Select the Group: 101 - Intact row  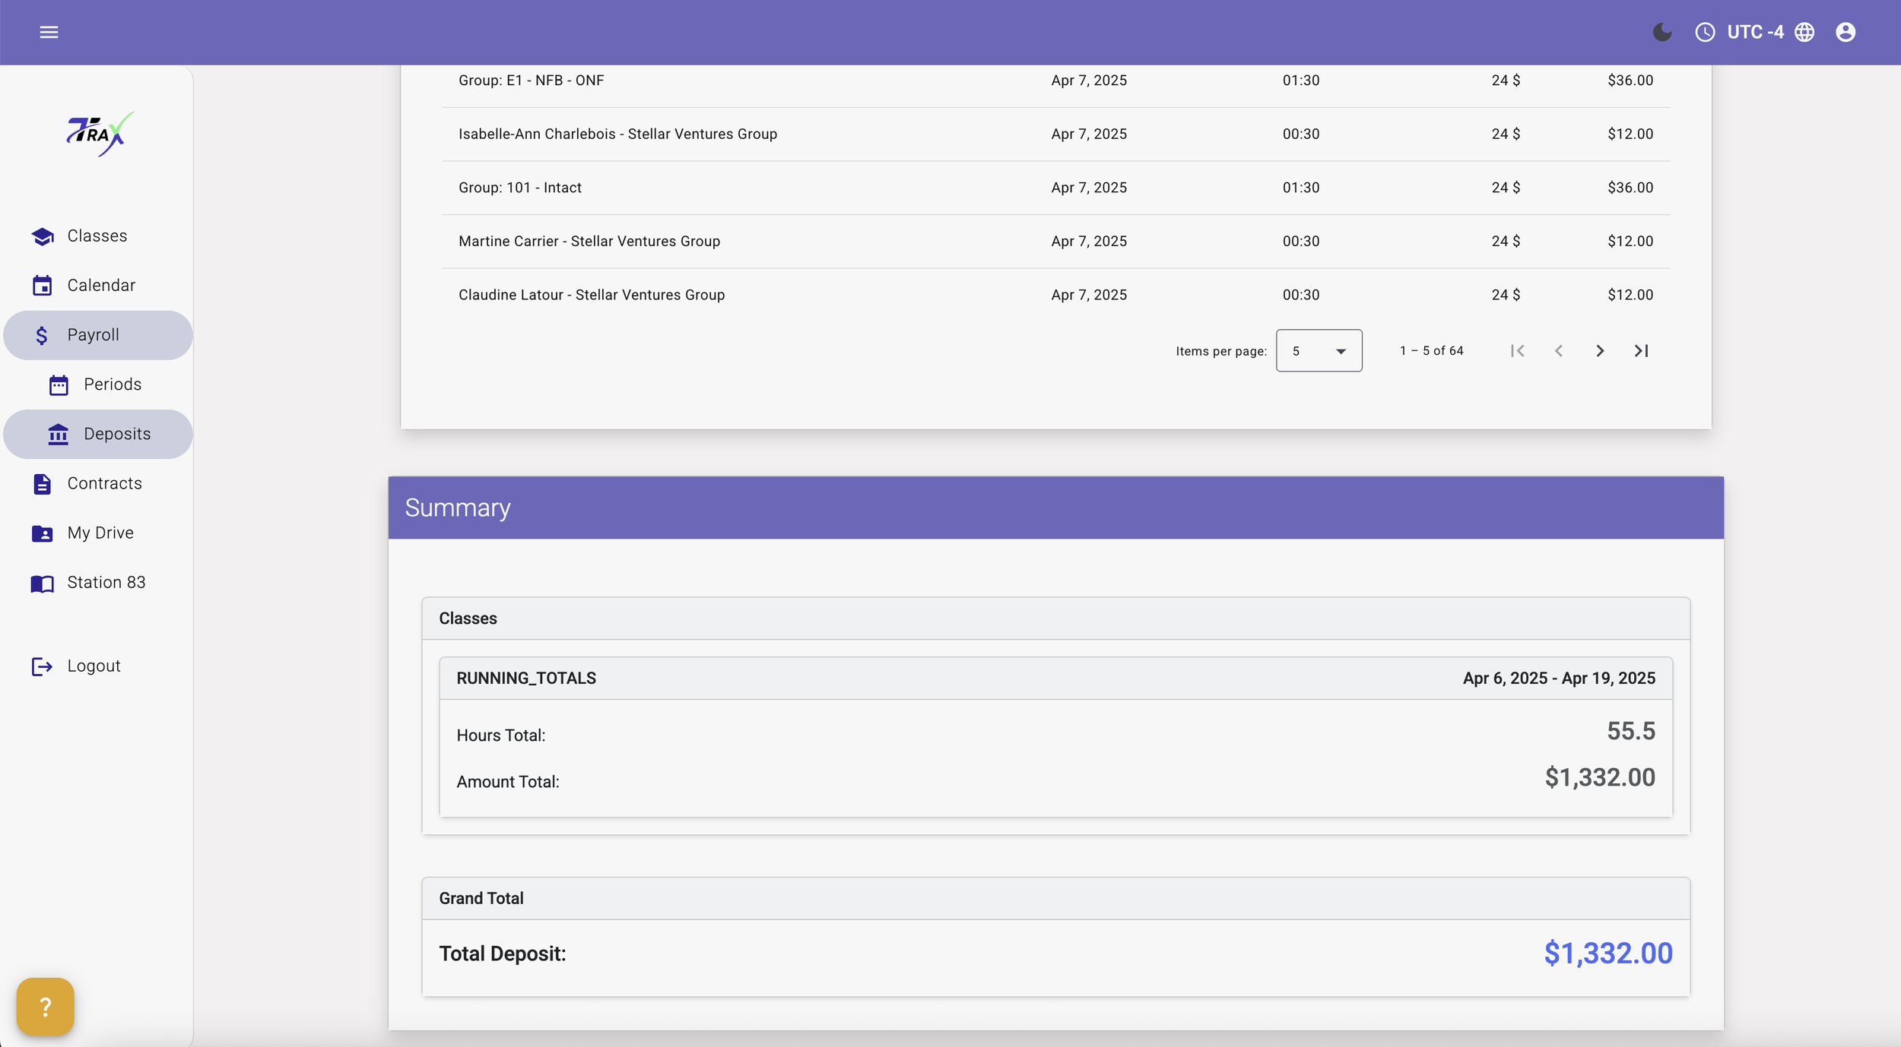coord(1055,188)
